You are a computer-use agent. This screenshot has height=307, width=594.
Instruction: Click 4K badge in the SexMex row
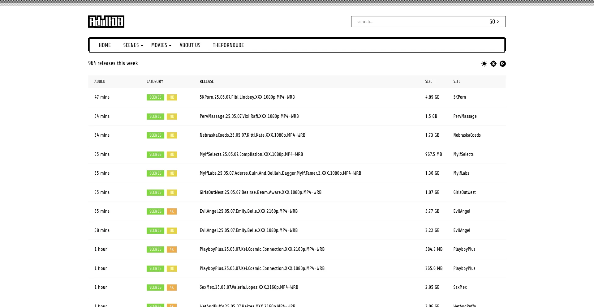pyautogui.click(x=172, y=287)
